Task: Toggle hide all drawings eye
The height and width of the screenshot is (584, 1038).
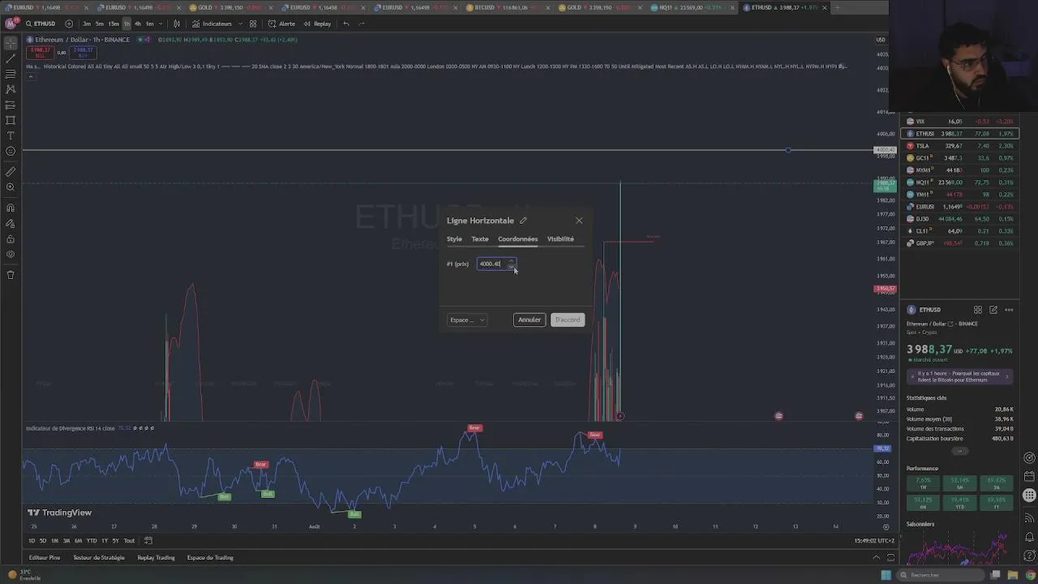Action: [x=11, y=255]
